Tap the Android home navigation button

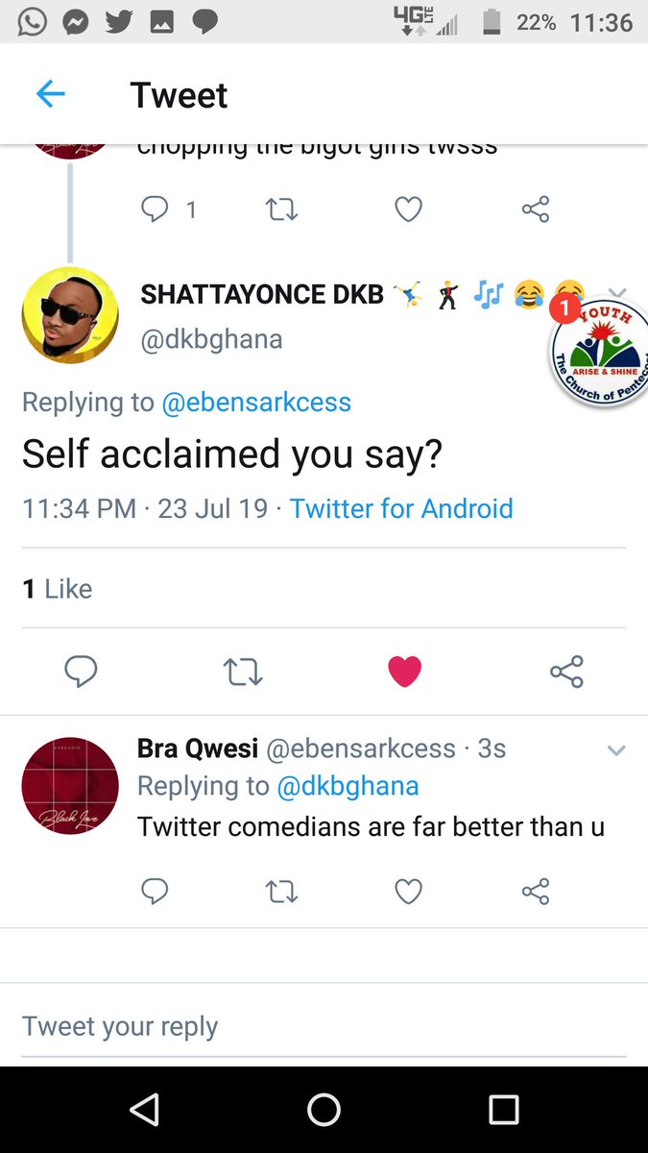tap(324, 1110)
